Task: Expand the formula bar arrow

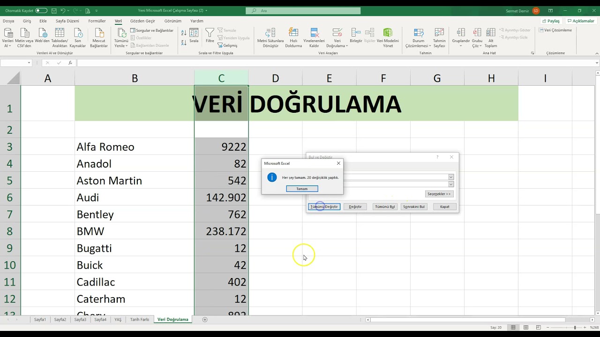Action: point(597,63)
